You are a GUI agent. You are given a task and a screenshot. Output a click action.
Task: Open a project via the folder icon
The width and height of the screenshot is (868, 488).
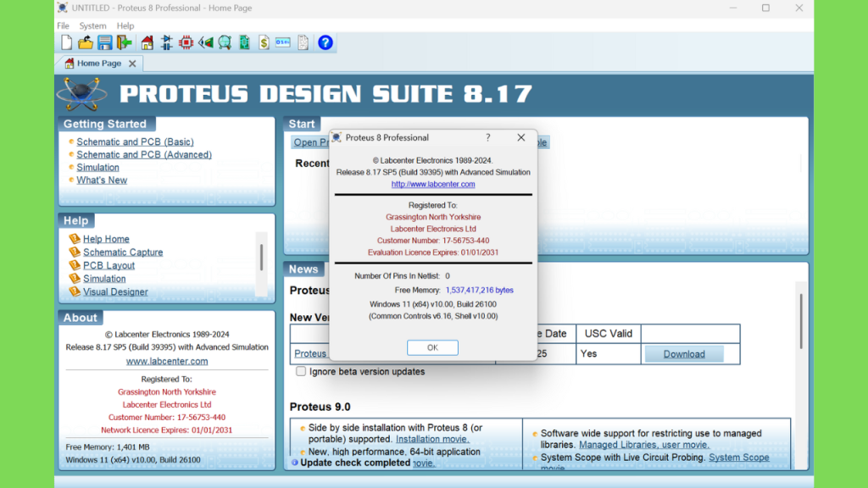tap(86, 42)
